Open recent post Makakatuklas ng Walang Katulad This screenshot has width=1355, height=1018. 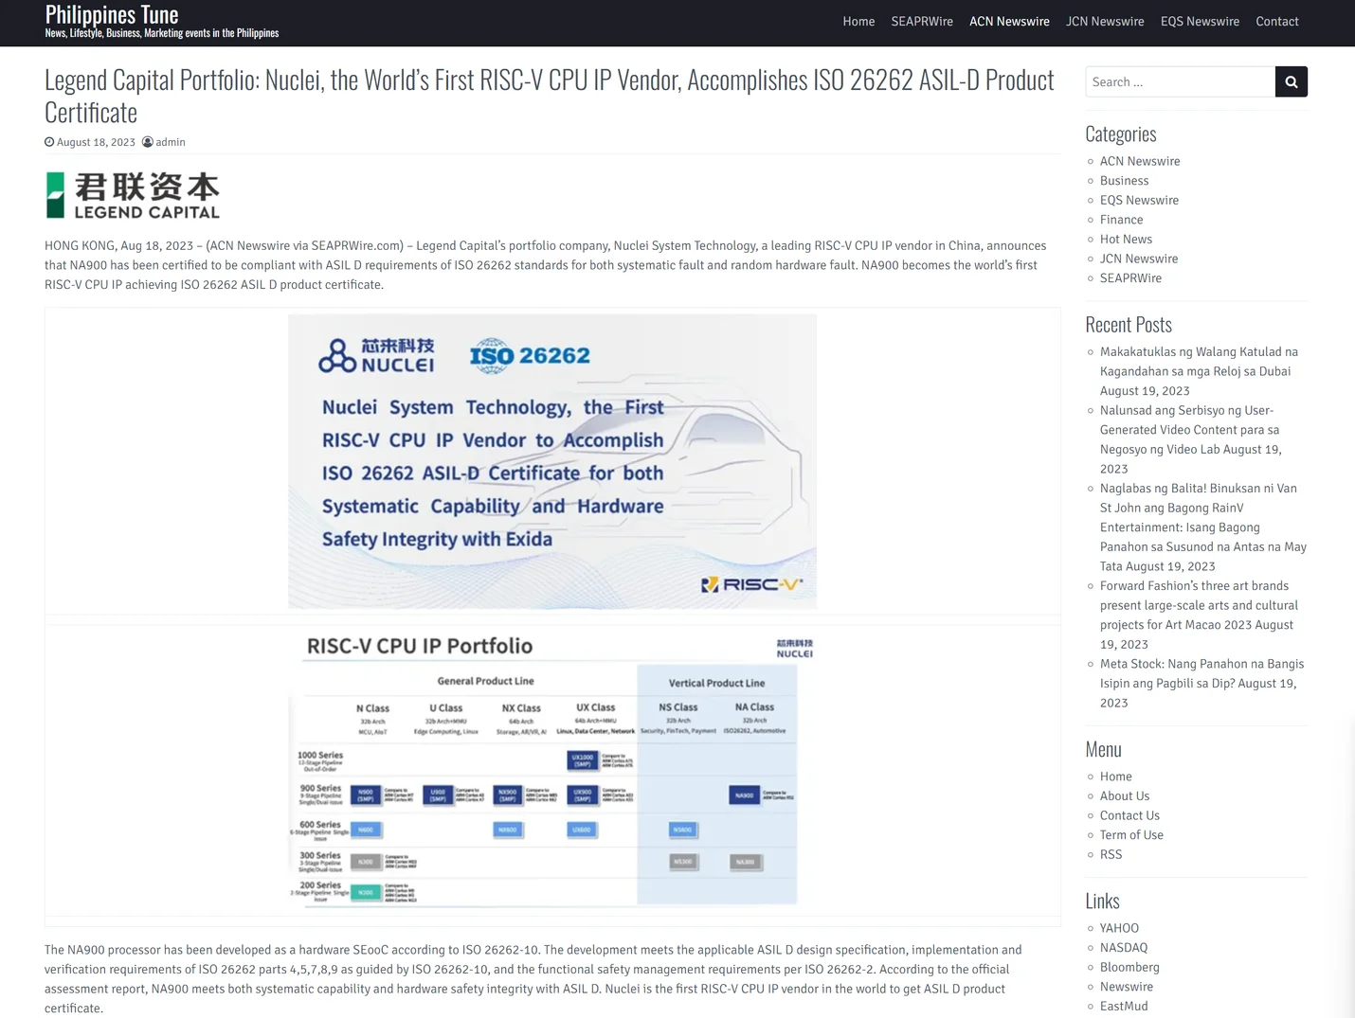pyautogui.click(x=1199, y=362)
